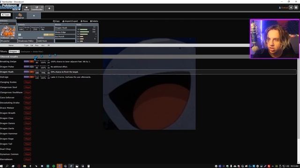300x168 pixels.
Task: Sort moves by PP column
Action: [x=49, y=45]
